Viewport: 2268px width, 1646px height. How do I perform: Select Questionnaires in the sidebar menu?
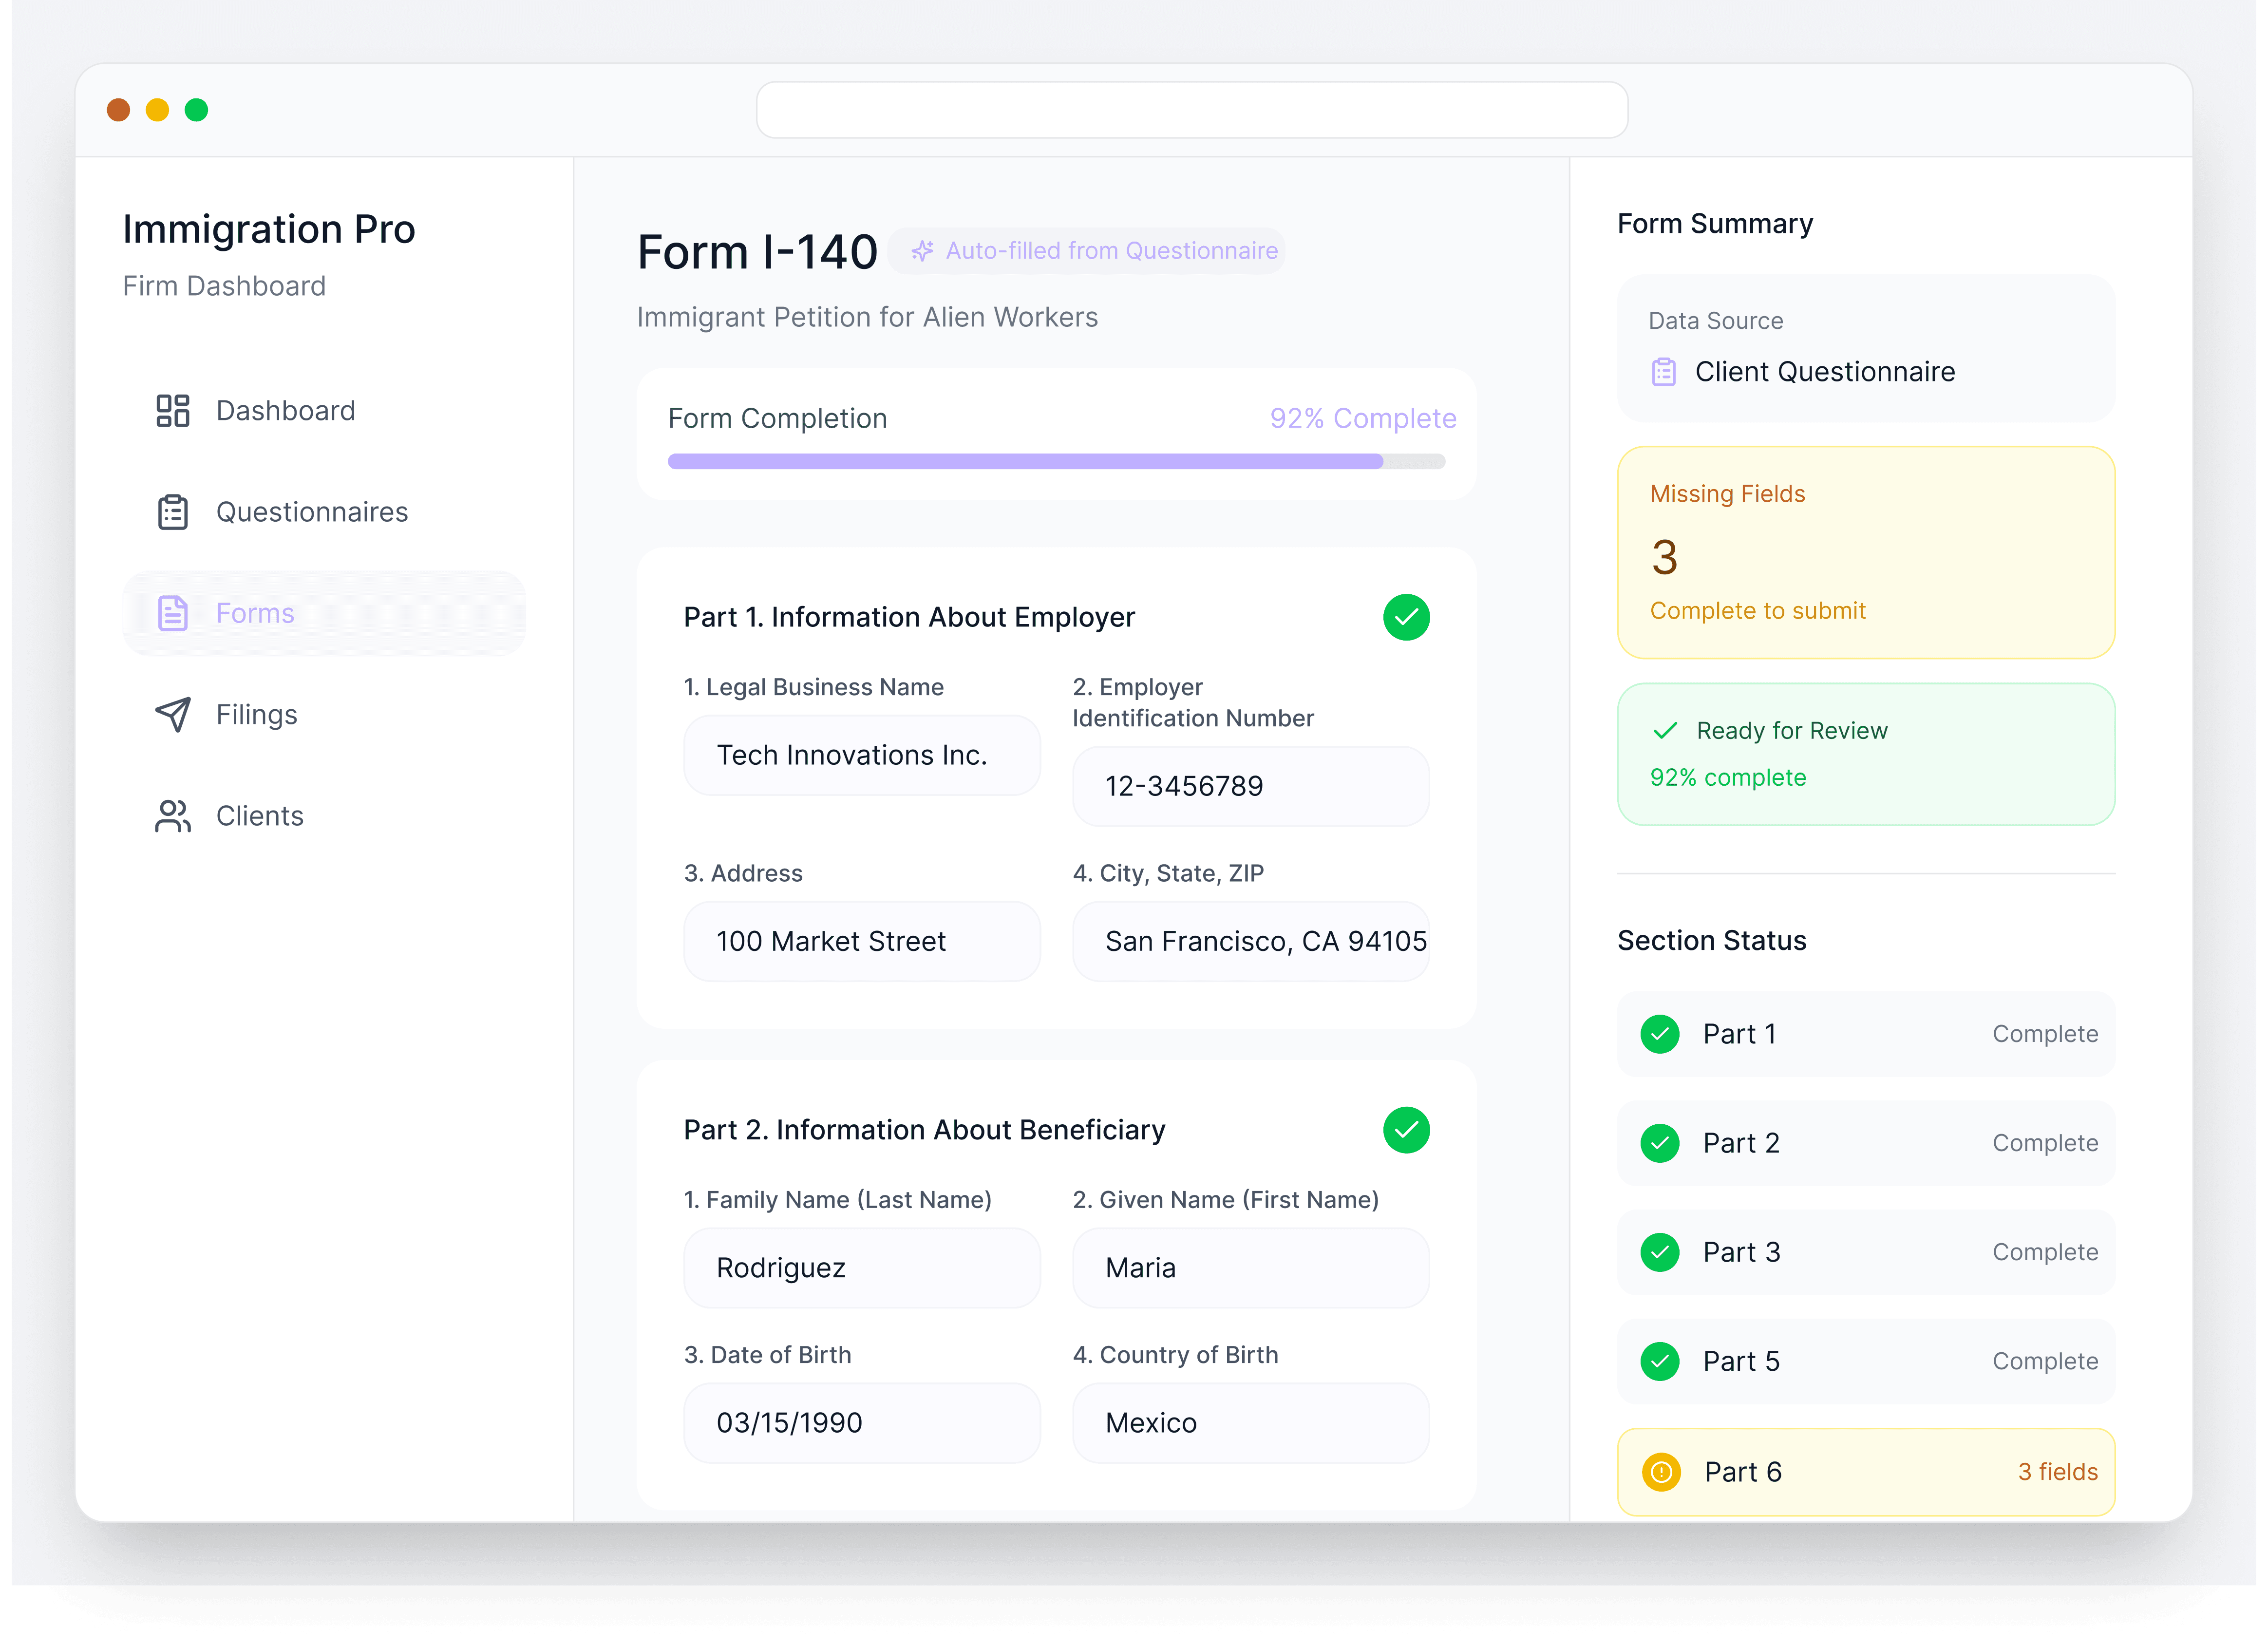pos(312,512)
